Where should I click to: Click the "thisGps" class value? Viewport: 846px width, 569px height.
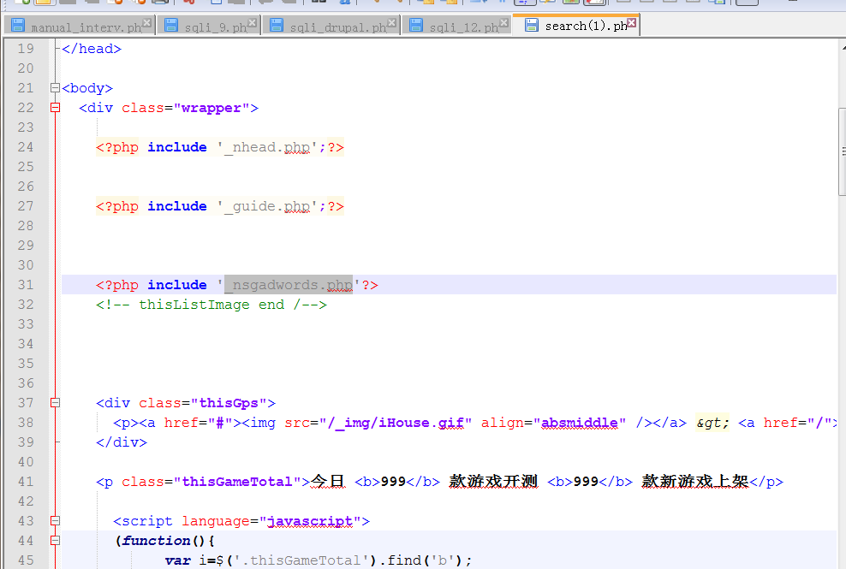coord(229,403)
